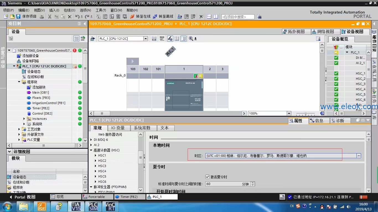Click the open project folder icon

coord(12,17)
